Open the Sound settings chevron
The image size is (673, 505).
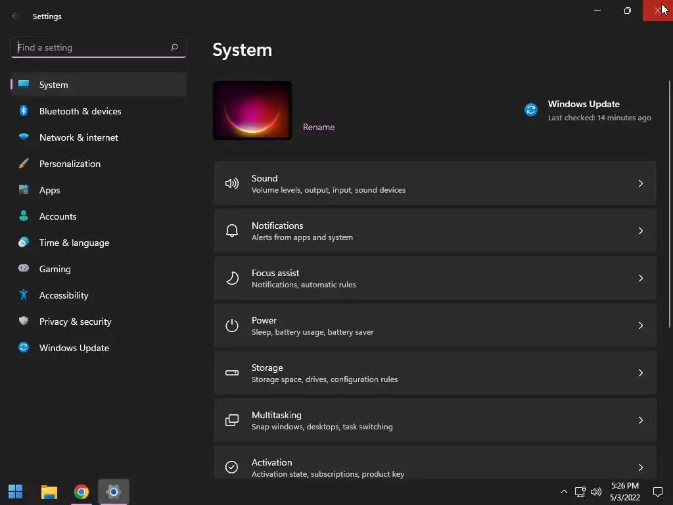(640, 184)
